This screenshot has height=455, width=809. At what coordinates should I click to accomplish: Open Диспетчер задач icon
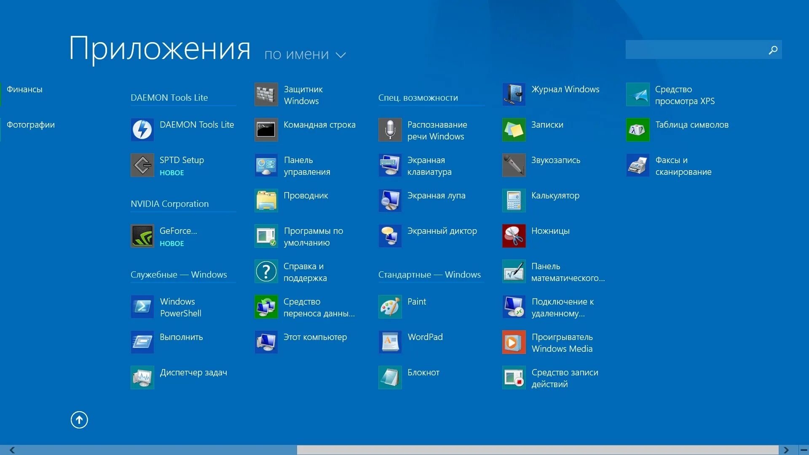142,377
